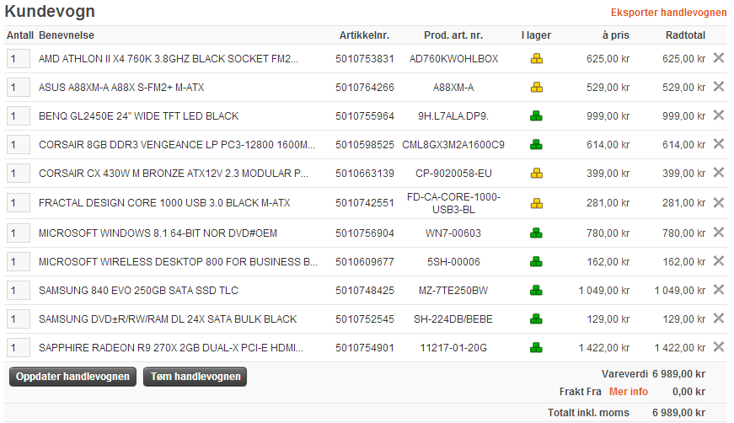The height and width of the screenshot is (423, 734).
Task: Remove the ASUS A88XM-A motherboard row
Action: pos(719,86)
